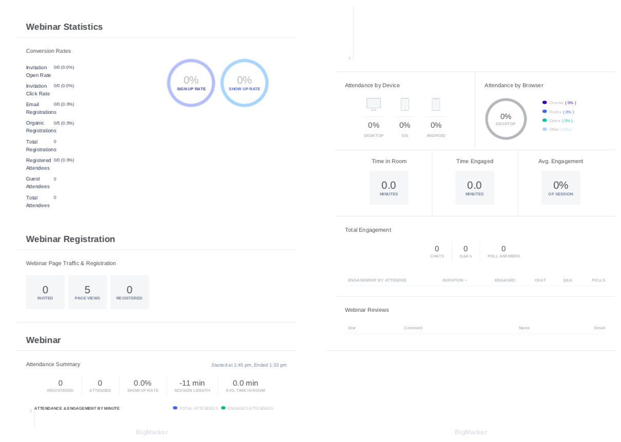
Task: Click the Invitation Open Rate row
Action: click(50, 71)
